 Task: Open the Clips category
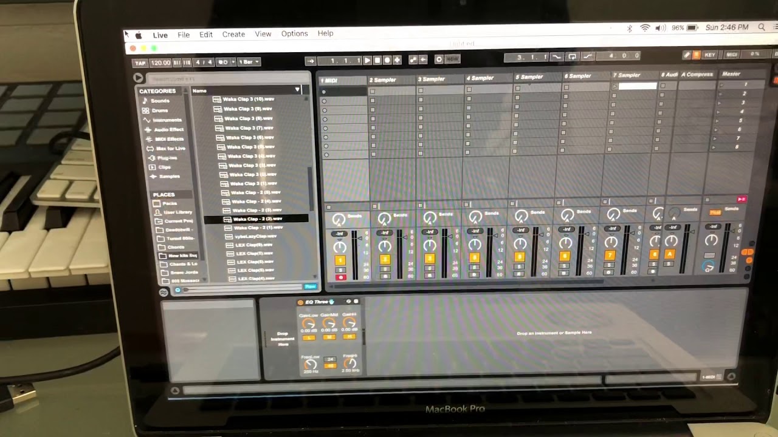point(160,167)
